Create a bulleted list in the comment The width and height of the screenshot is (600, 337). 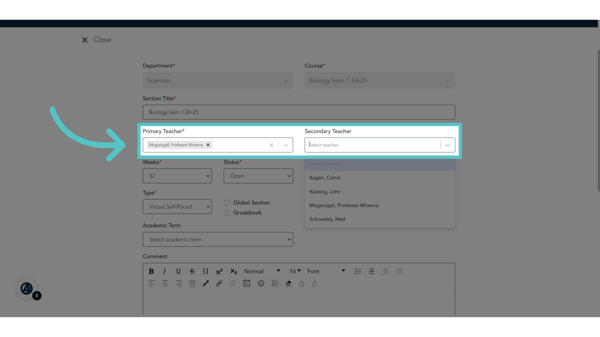(x=358, y=271)
